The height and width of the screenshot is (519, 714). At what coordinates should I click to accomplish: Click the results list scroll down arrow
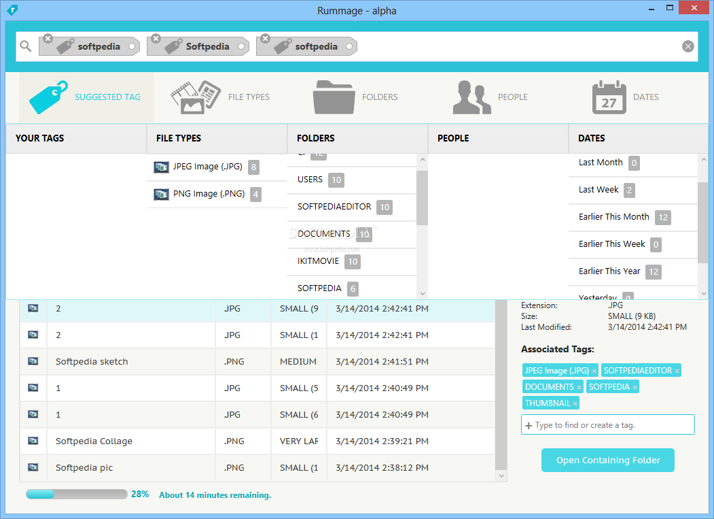(x=501, y=475)
